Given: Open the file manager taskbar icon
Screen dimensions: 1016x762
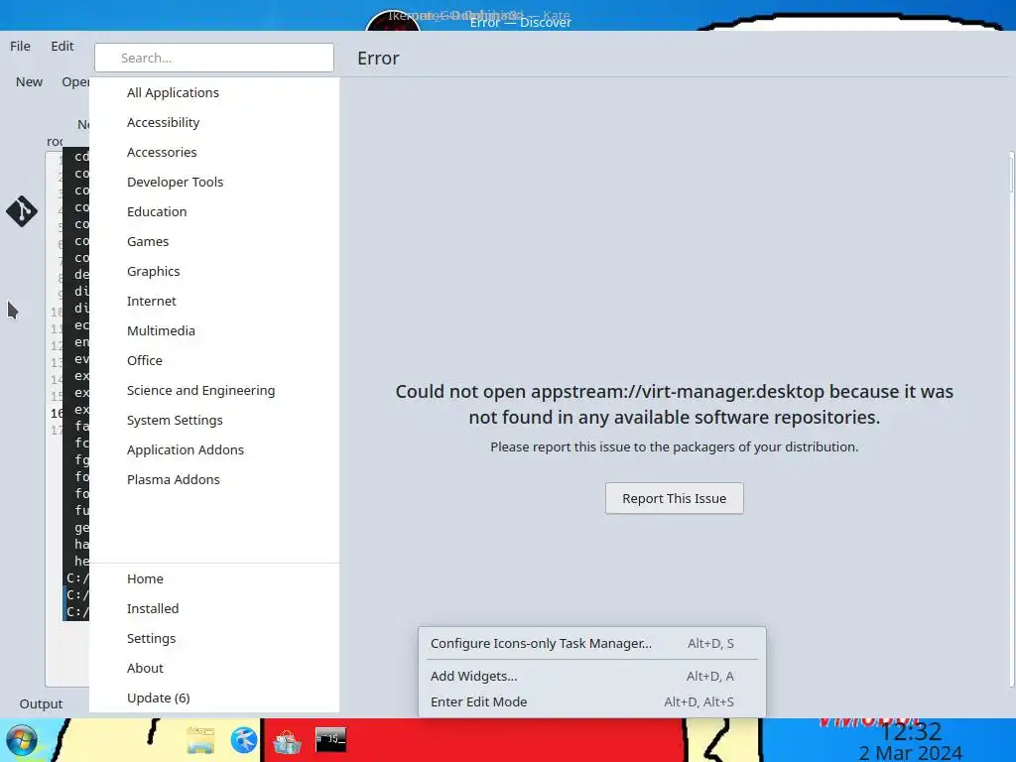Looking at the screenshot, I should pos(200,740).
